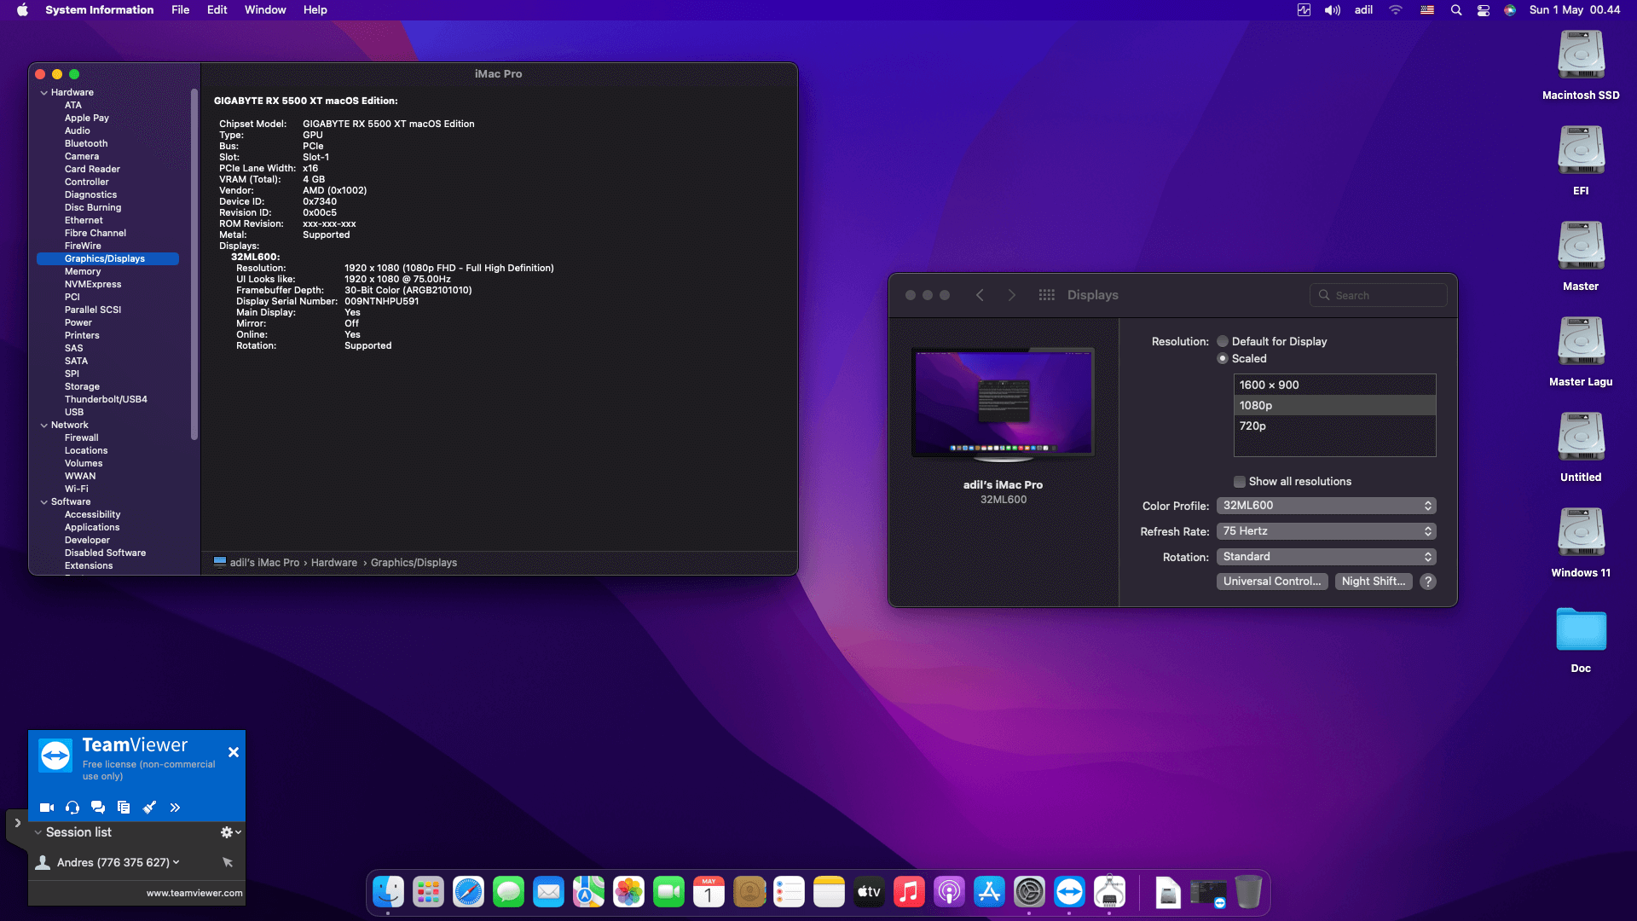
Task: Open TeamViewer file transfer icon
Action: click(x=124, y=808)
